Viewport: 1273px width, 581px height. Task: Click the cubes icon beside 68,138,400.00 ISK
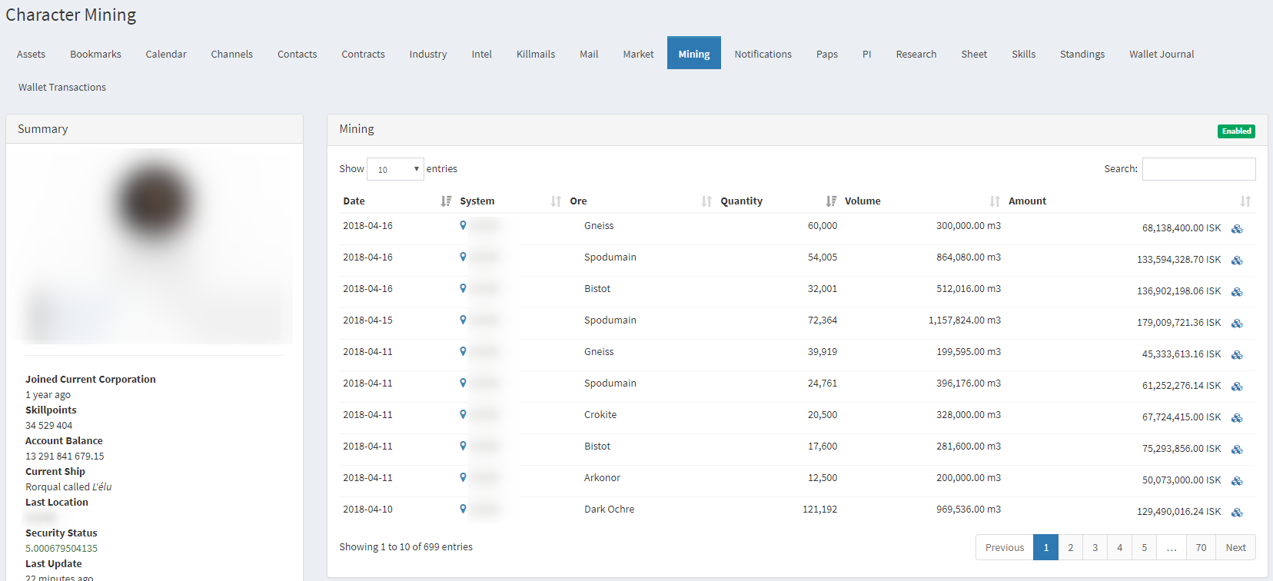pos(1237,228)
